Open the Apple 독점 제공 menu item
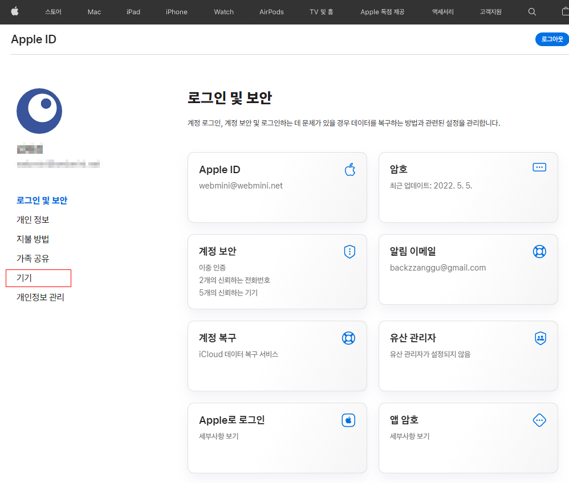 pyautogui.click(x=383, y=12)
